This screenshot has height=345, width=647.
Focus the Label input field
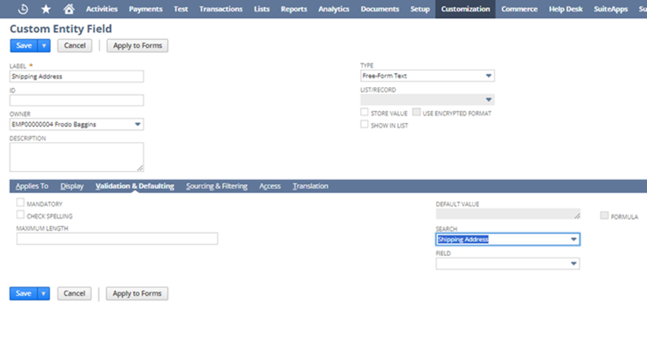[77, 76]
